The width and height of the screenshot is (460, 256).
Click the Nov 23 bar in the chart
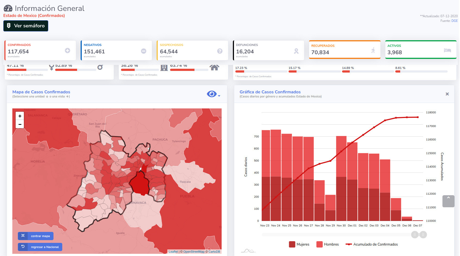[x=266, y=176]
